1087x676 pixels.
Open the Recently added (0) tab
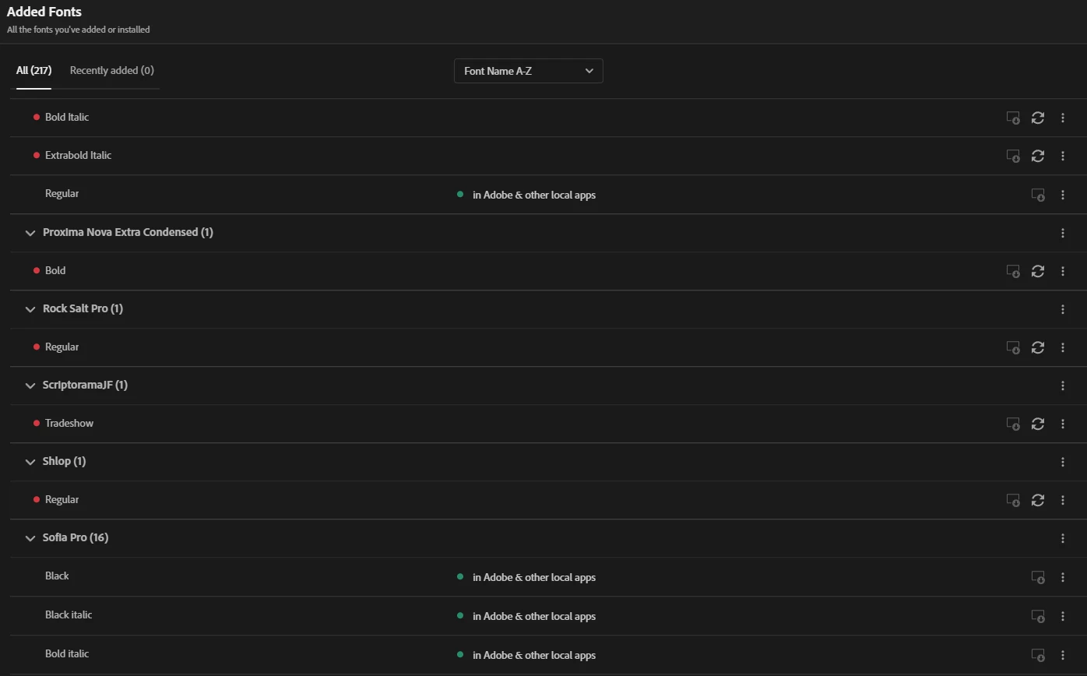(x=112, y=71)
